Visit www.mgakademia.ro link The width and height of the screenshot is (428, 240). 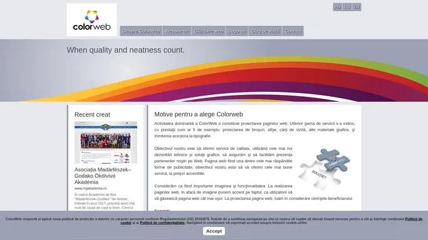(91, 188)
